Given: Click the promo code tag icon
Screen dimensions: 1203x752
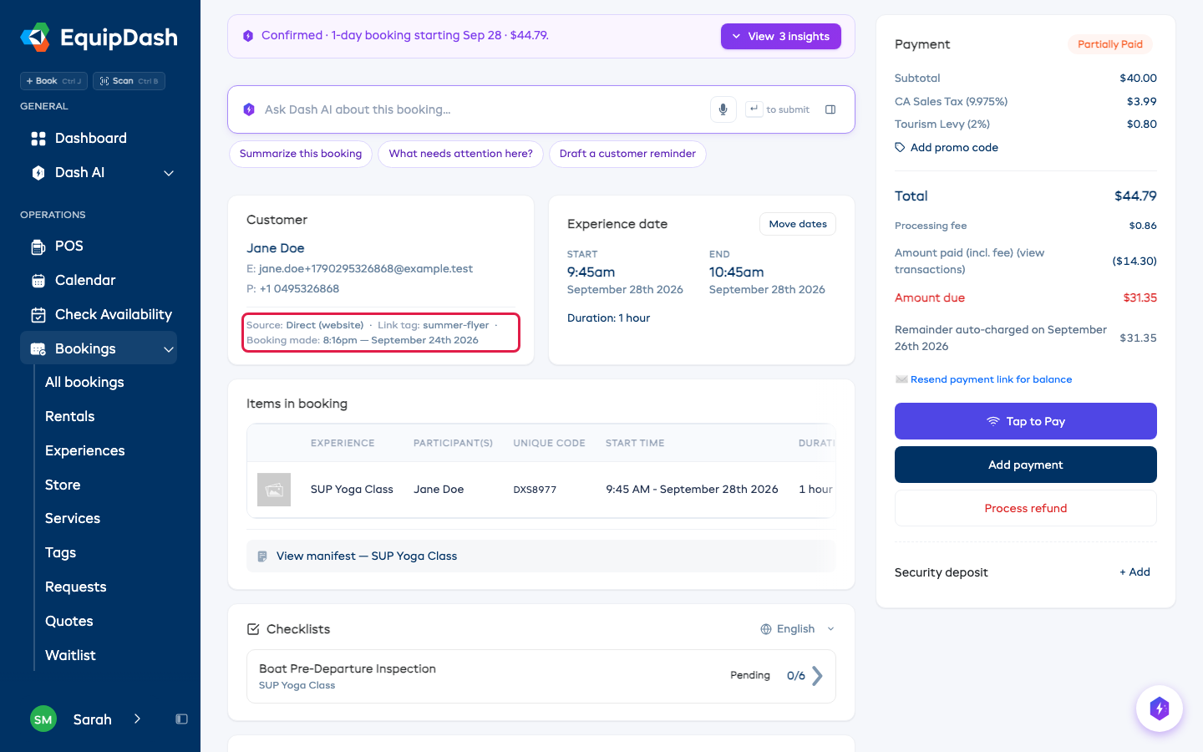Looking at the screenshot, I should [x=900, y=148].
